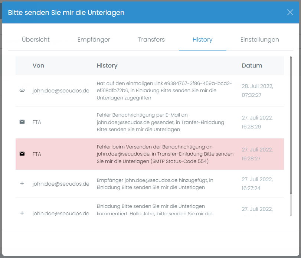Switch to the Übersicht tab
301x258 pixels.
(36, 40)
